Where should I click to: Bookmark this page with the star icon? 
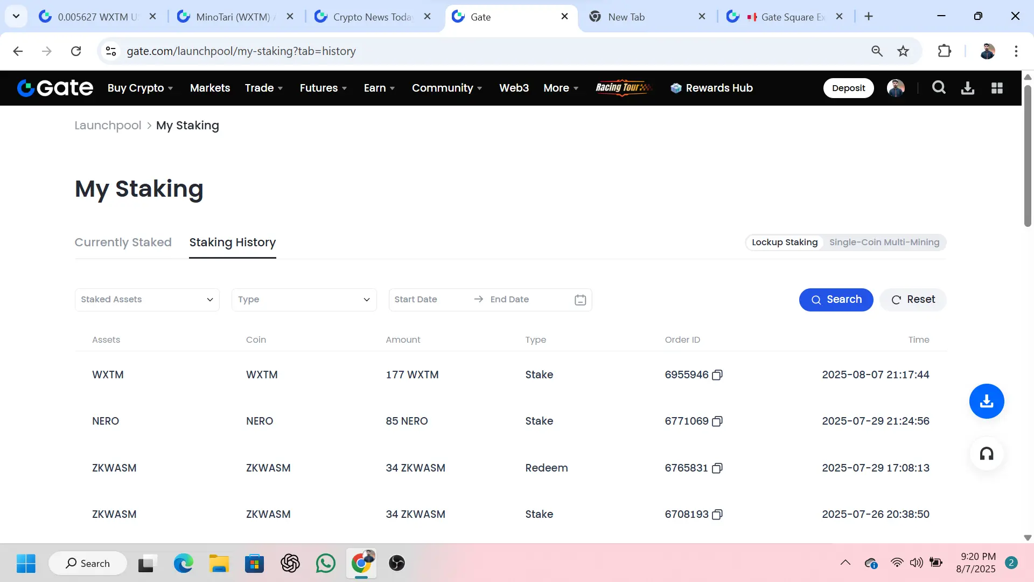[x=903, y=51]
